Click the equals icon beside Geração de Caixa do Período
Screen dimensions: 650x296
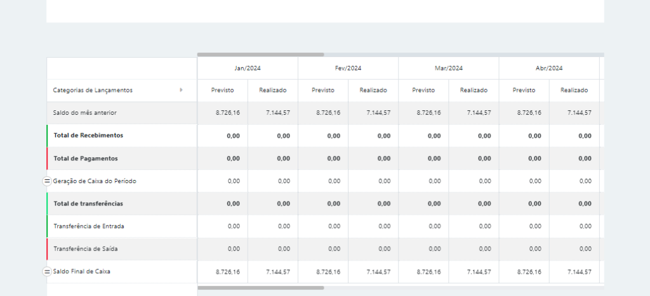pyautogui.click(x=46, y=181)
